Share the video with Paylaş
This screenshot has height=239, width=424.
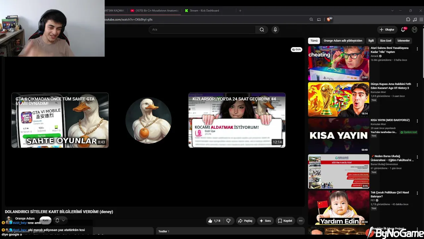click(245, 221)
